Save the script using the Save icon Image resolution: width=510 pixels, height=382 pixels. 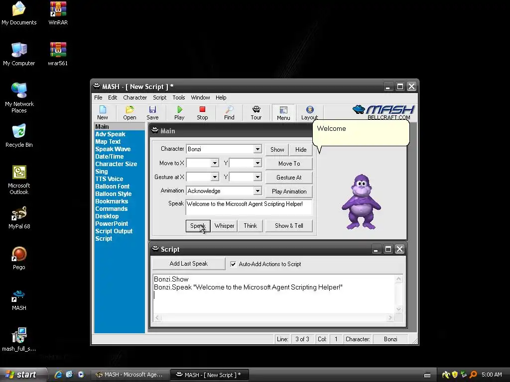(x=152, y=113)
